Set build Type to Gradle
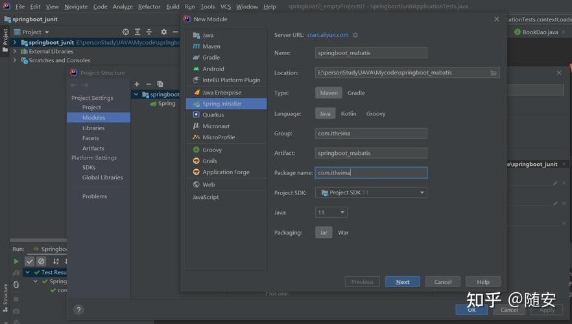 tap(356, 93)
